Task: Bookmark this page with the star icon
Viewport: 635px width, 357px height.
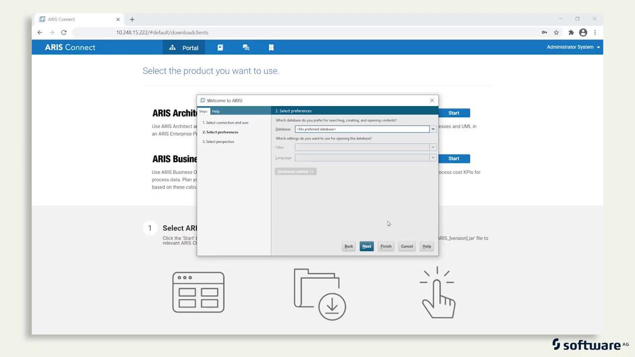Action: (556, 32)
